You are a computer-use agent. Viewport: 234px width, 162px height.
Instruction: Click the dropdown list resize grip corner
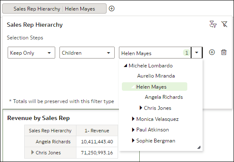[199, 148]
